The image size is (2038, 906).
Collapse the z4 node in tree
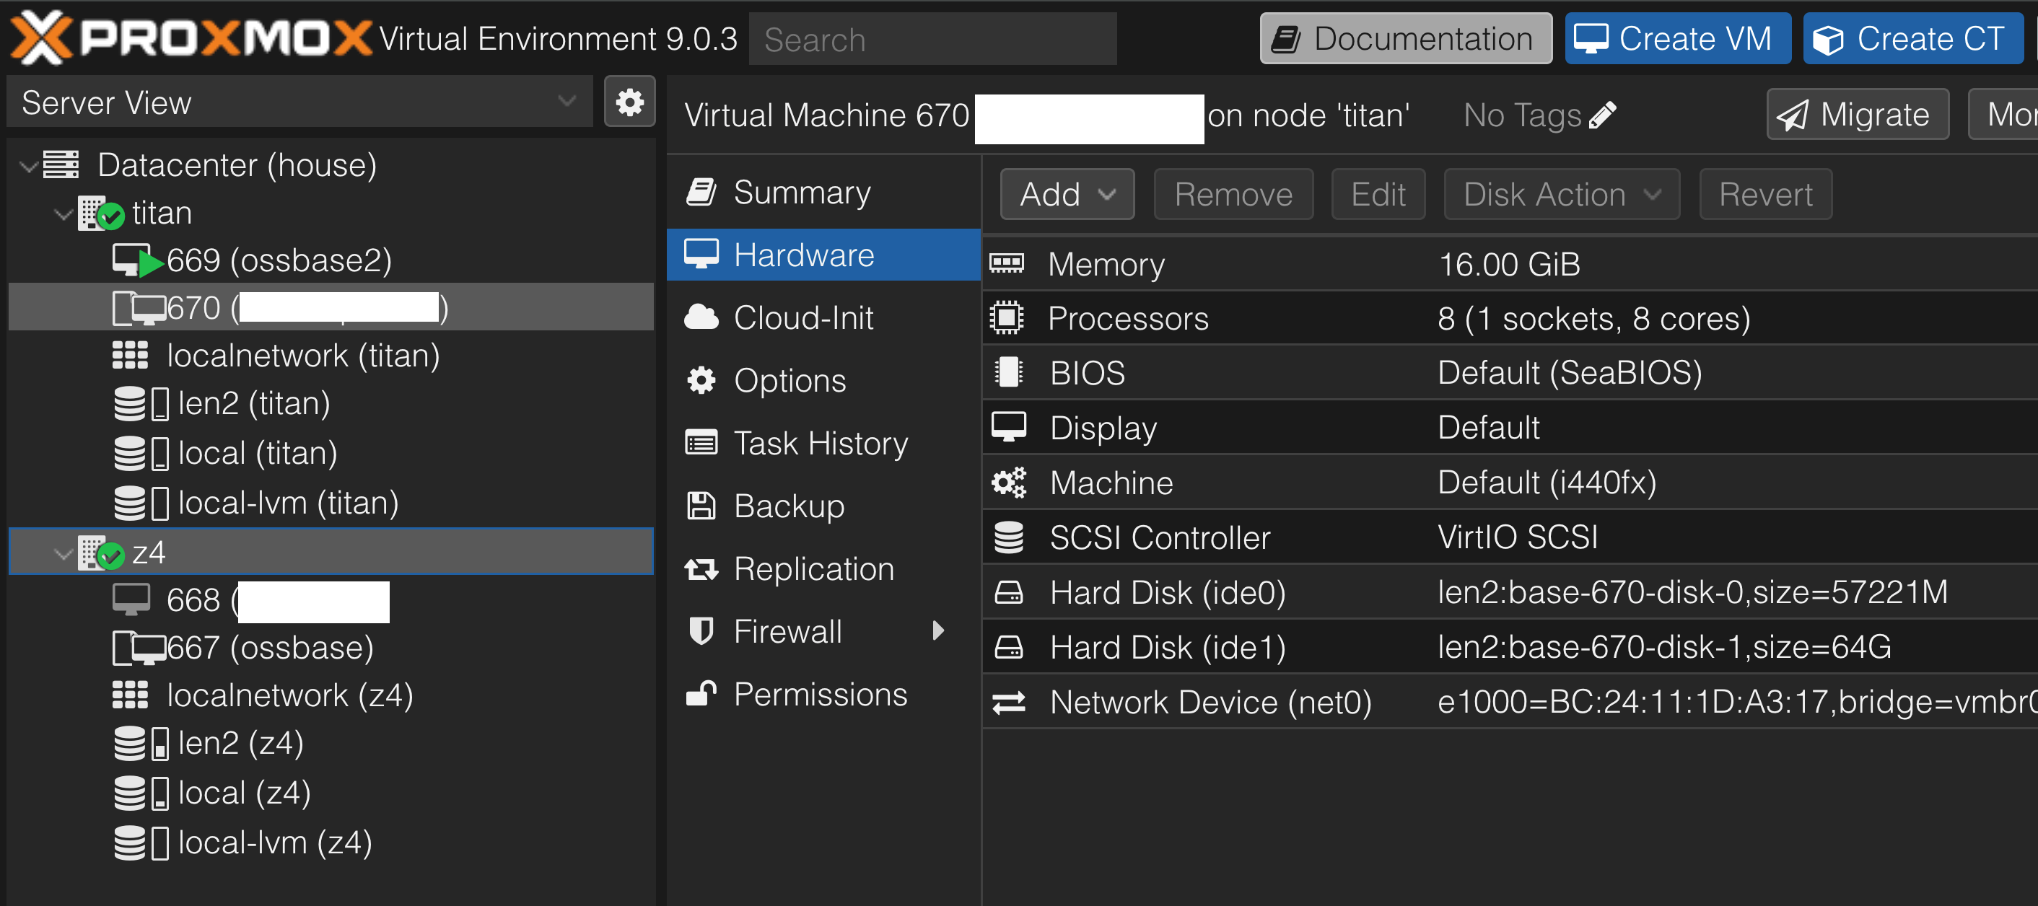[x=64, y=553]
